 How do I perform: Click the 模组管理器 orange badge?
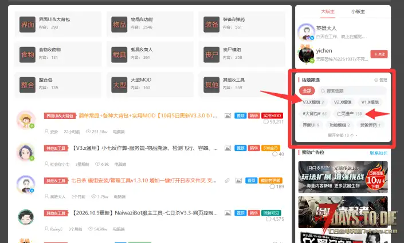point(270,181)
